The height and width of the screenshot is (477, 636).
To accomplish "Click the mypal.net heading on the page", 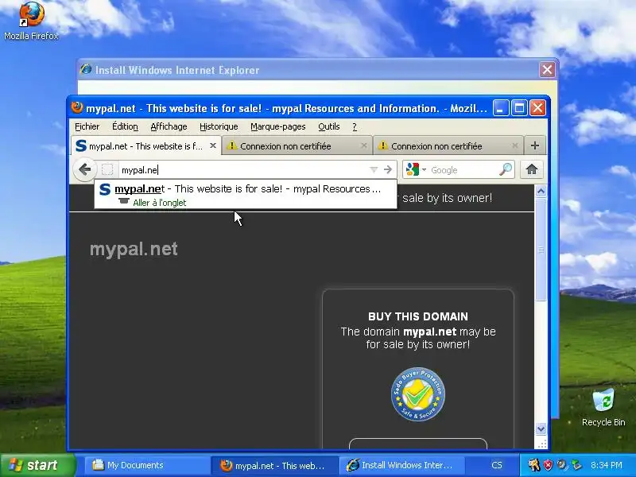I will (x=134, y=249).
